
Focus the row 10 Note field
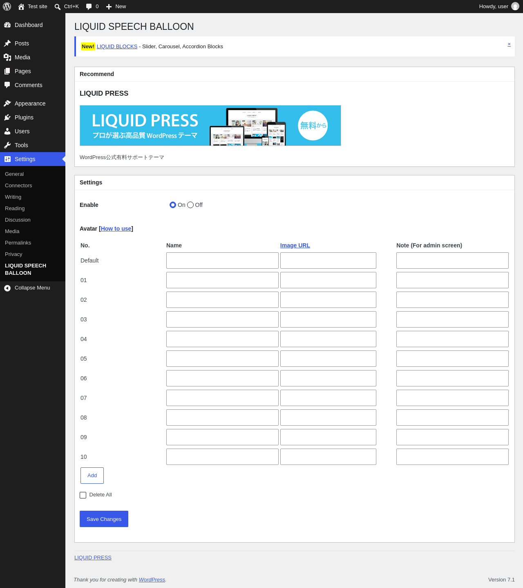[x=452, y=457]
